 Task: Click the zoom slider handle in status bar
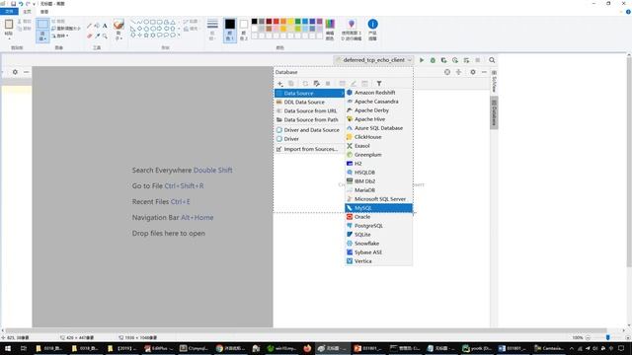coord(608,337)
